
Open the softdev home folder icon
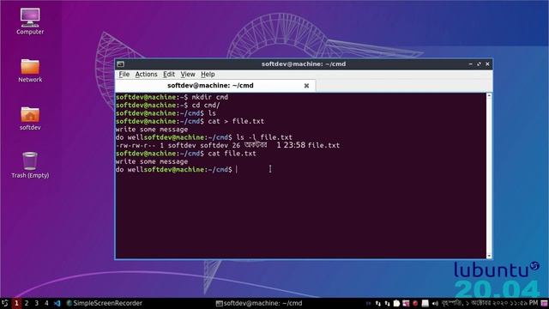30,118
